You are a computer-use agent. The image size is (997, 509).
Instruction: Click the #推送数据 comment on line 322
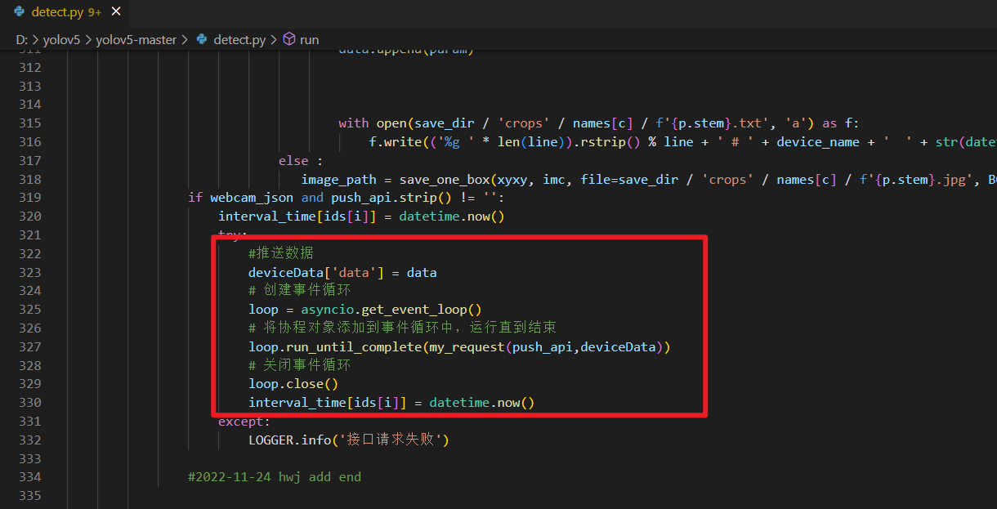coord(280,253)
